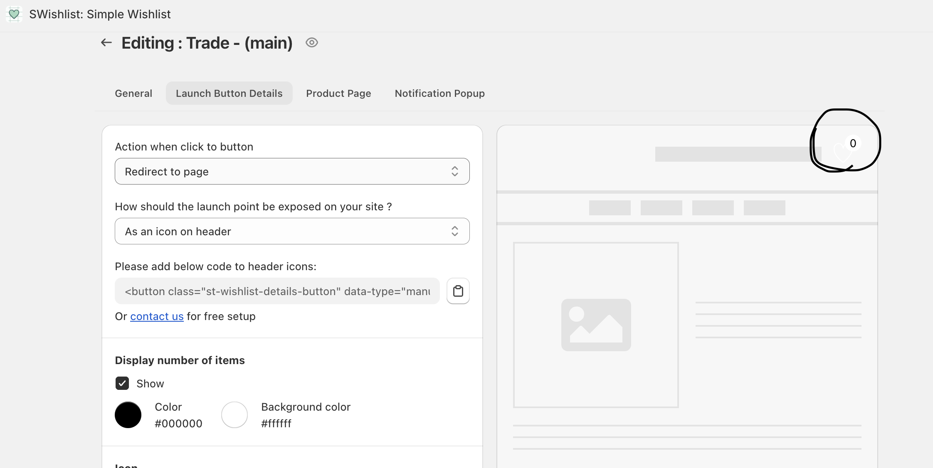Click the back arrow next to Editing
This screenshot has width=933, height=468.
tap(106, 42)
